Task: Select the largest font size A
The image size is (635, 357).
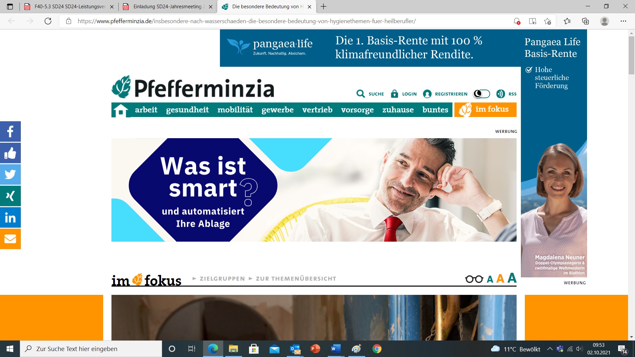Action: (512, 278)
